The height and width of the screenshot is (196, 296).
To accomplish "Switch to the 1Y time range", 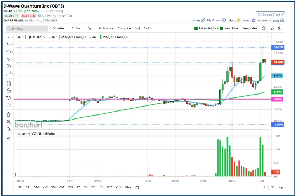I will point(78,187).
